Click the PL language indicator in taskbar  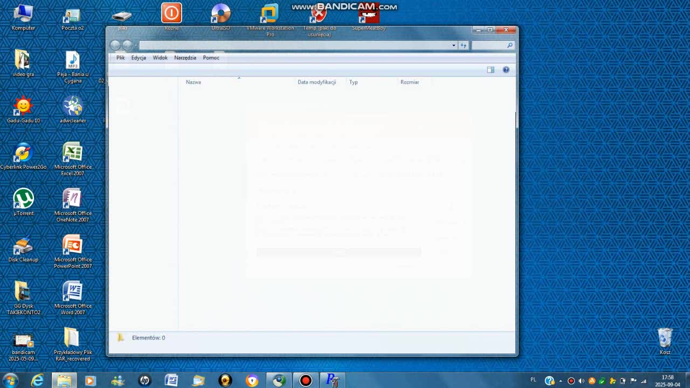533,380
